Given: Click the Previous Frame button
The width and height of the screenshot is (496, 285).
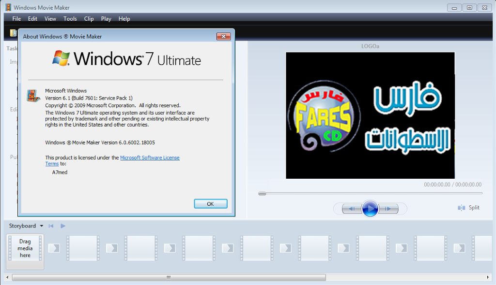Looking at the screenshot, I should pos(352,209).
